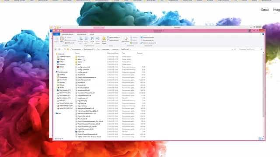
Task: Click Kopiuj ścieżkę in ribbon
Action: 70,40
